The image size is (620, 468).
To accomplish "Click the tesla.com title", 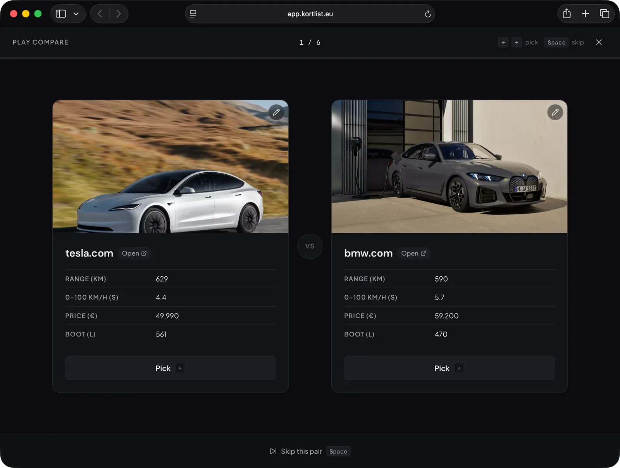I will (89, 253).
